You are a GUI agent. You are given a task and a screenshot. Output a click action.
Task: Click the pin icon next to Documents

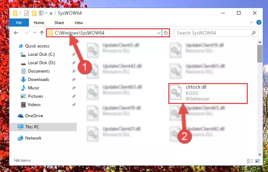click(x=74, y=71)
